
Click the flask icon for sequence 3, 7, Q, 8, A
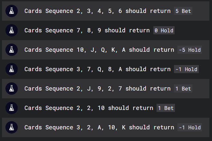coord(12,69)
